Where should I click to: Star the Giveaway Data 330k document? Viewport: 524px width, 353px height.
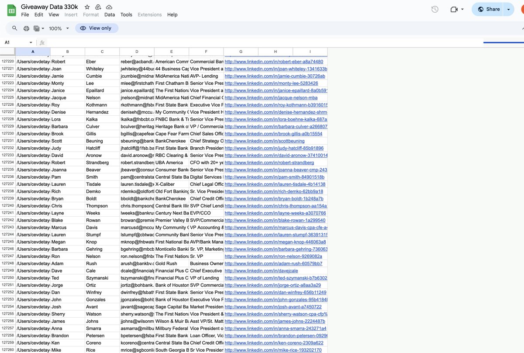(x=87, y=7)
